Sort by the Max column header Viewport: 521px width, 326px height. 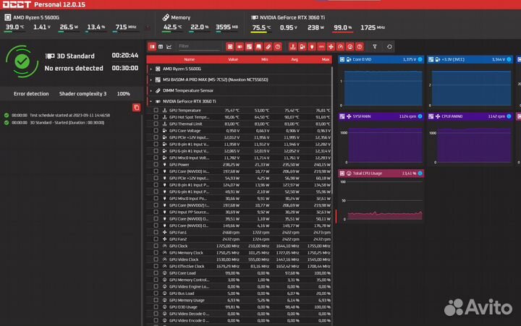(325, 59)
